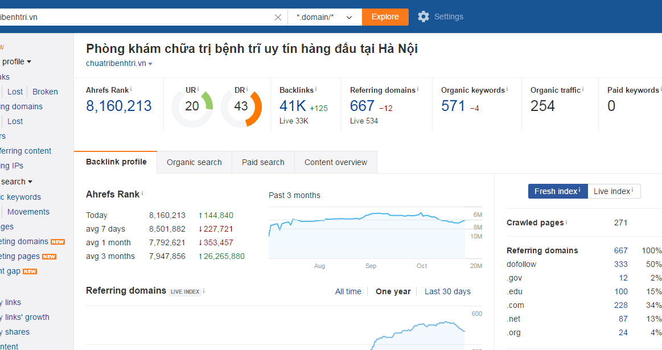Open the 667 referring domains headline value
The width and height of the screenshot is (662, 350).
point(362,105)
